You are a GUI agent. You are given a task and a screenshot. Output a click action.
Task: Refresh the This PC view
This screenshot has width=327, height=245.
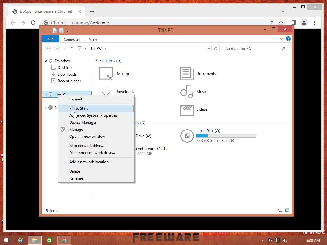click(x=216, y=48)
